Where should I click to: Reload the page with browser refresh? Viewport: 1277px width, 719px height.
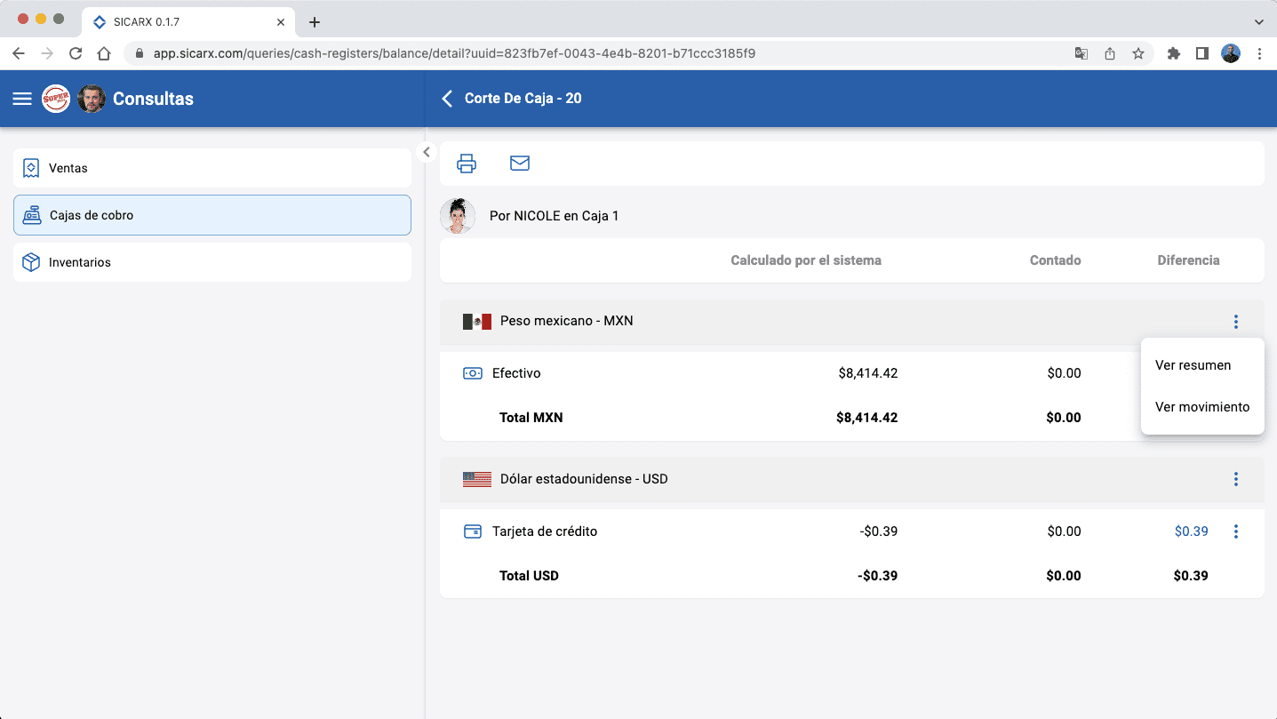pos(76,53)
